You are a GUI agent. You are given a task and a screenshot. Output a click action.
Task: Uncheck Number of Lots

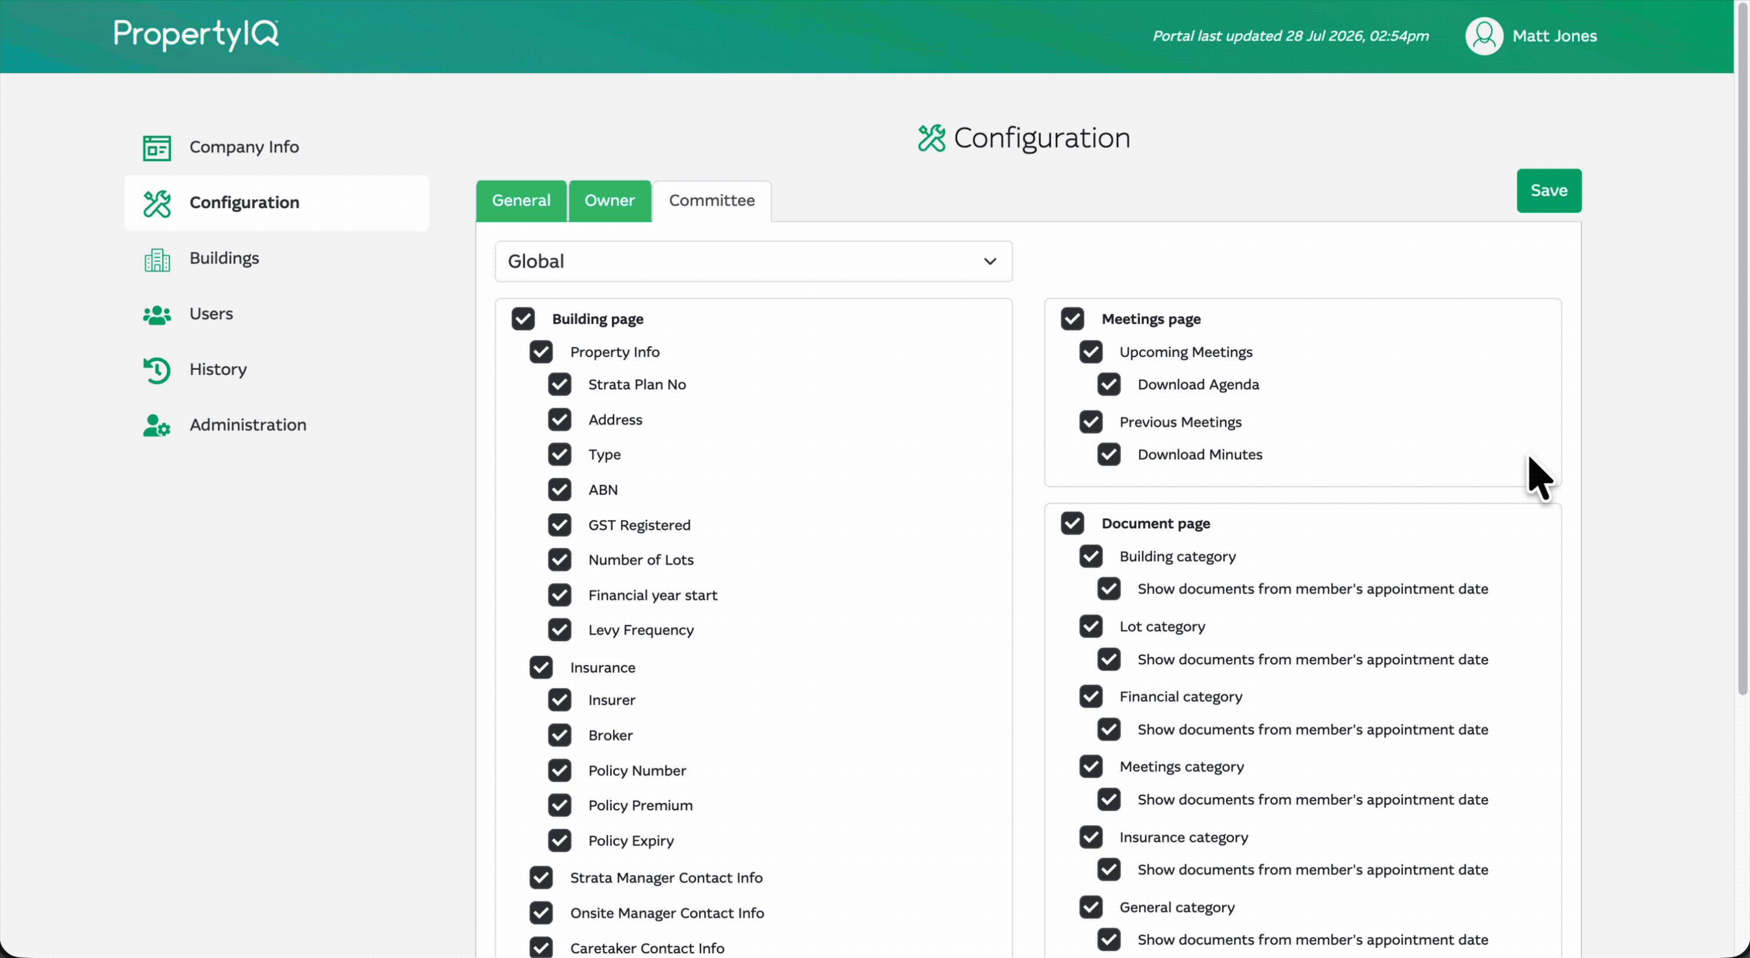click(560, 560)
